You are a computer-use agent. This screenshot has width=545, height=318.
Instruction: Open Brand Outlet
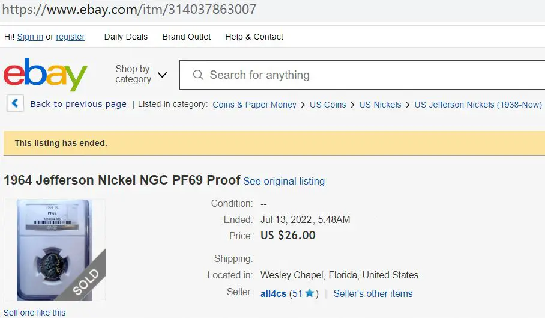tap(187, 37)
